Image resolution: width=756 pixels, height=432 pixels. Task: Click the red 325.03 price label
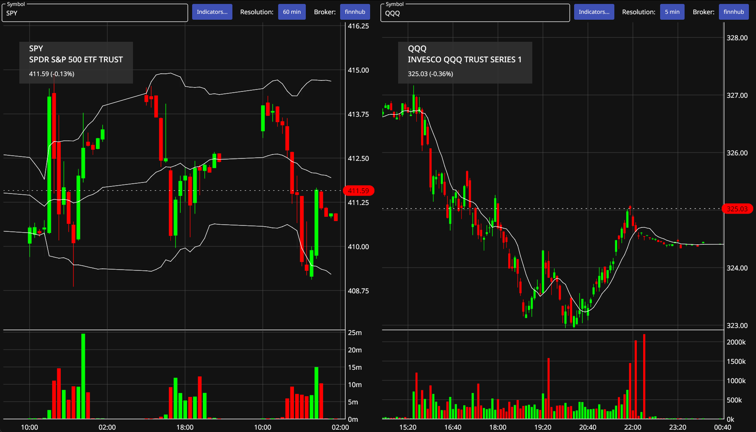(737, 209)
